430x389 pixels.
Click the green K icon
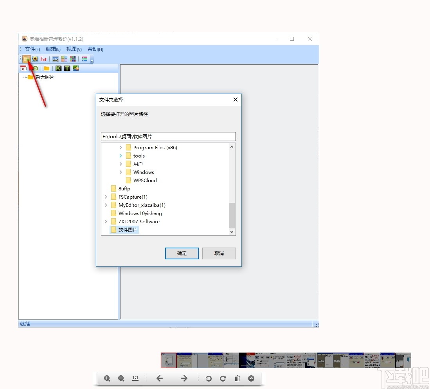click(58, 68)
